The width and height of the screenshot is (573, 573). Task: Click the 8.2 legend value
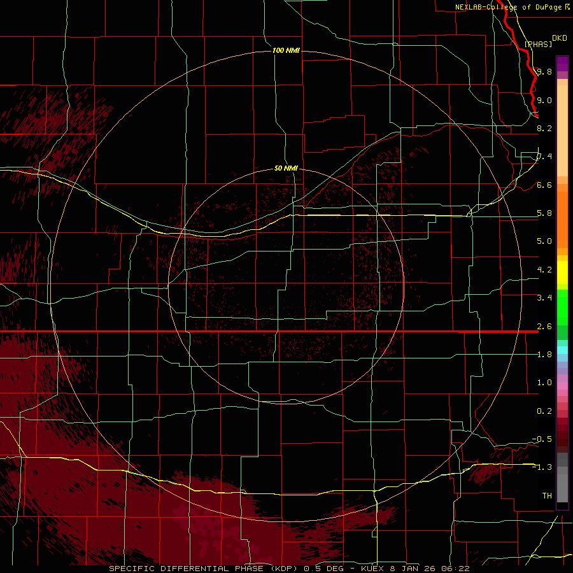tap(544, 128)
